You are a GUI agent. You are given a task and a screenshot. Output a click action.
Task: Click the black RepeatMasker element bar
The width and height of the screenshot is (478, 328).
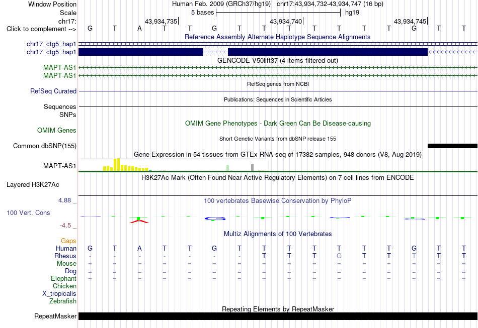coord(278,316)
